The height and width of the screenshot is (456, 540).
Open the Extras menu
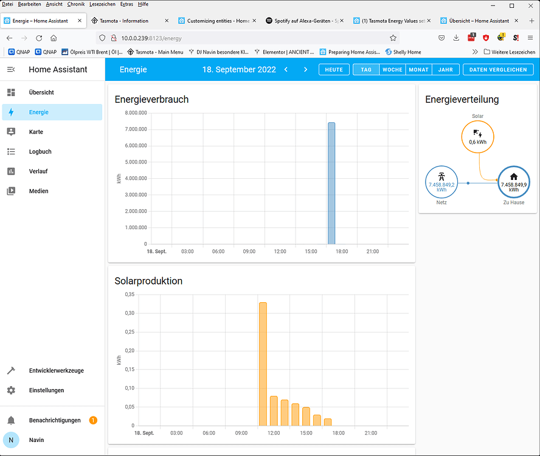pos(126,4)
